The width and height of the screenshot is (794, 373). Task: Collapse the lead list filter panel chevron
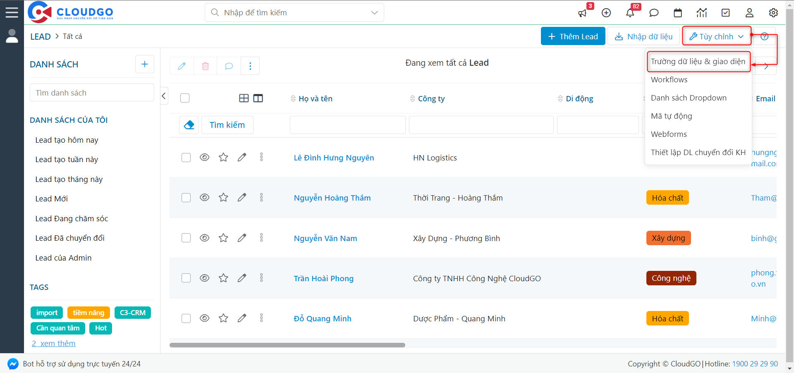[x=164, y=96]
